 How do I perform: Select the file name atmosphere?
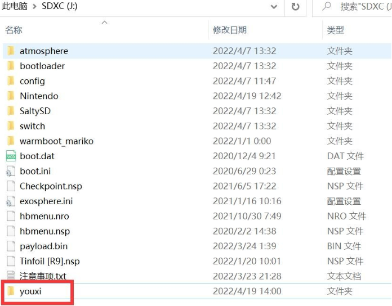[44, 51]
